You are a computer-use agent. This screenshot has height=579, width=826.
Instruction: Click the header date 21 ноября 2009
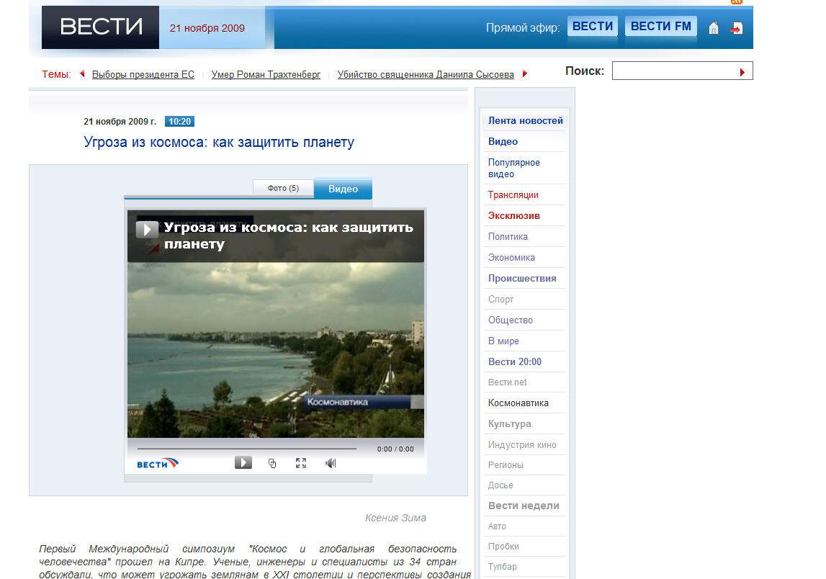(x=207, y=29)
